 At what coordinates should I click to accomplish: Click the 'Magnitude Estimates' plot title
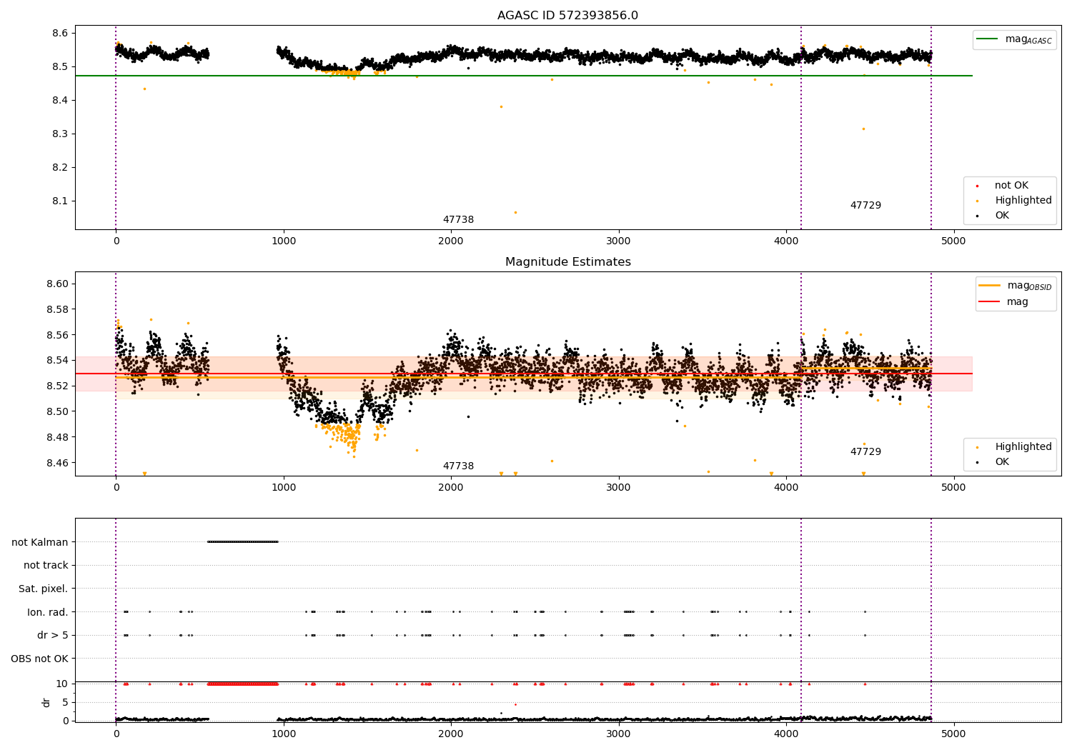[567, 262]
